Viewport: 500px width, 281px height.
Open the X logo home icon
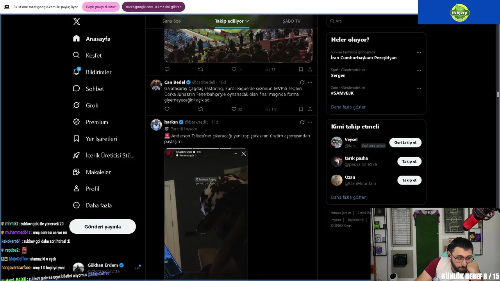[x=77, y=21]
